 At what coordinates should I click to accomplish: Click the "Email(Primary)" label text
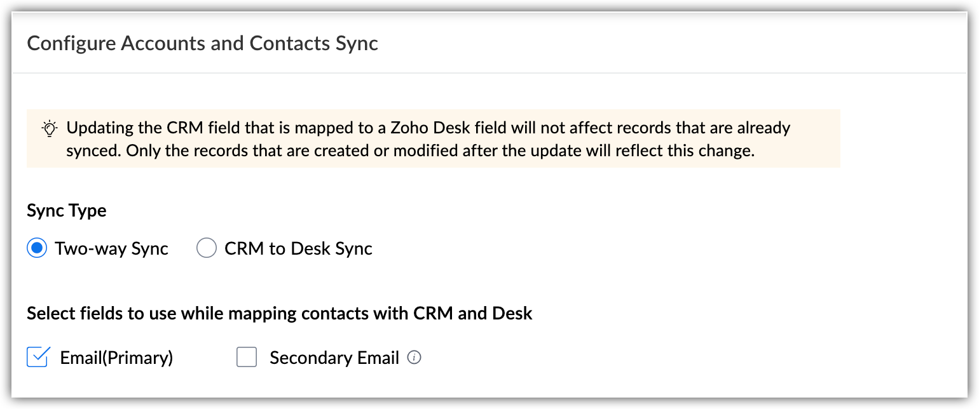click(x=117, y=358)
